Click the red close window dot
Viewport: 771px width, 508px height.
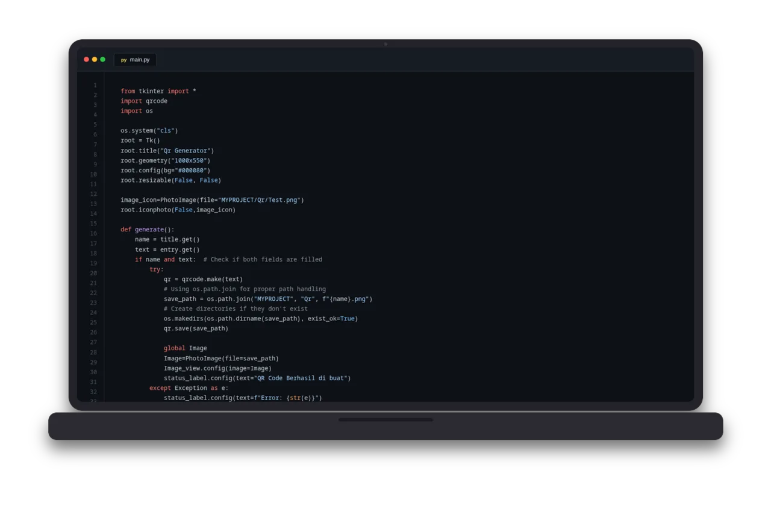tap(86, 60)
